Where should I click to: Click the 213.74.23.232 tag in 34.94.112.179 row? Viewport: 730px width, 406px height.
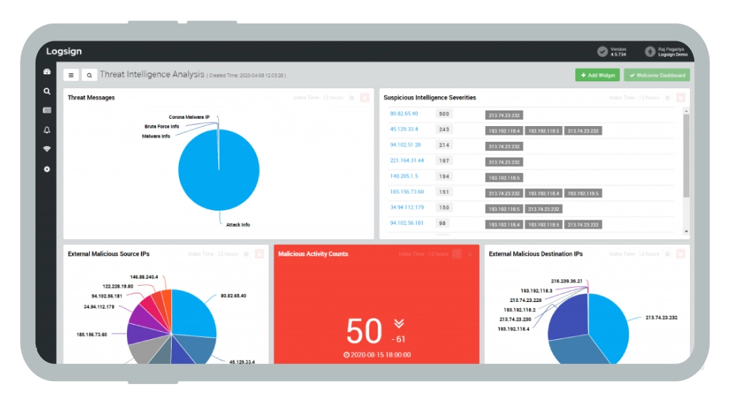(x=544, y=209)
